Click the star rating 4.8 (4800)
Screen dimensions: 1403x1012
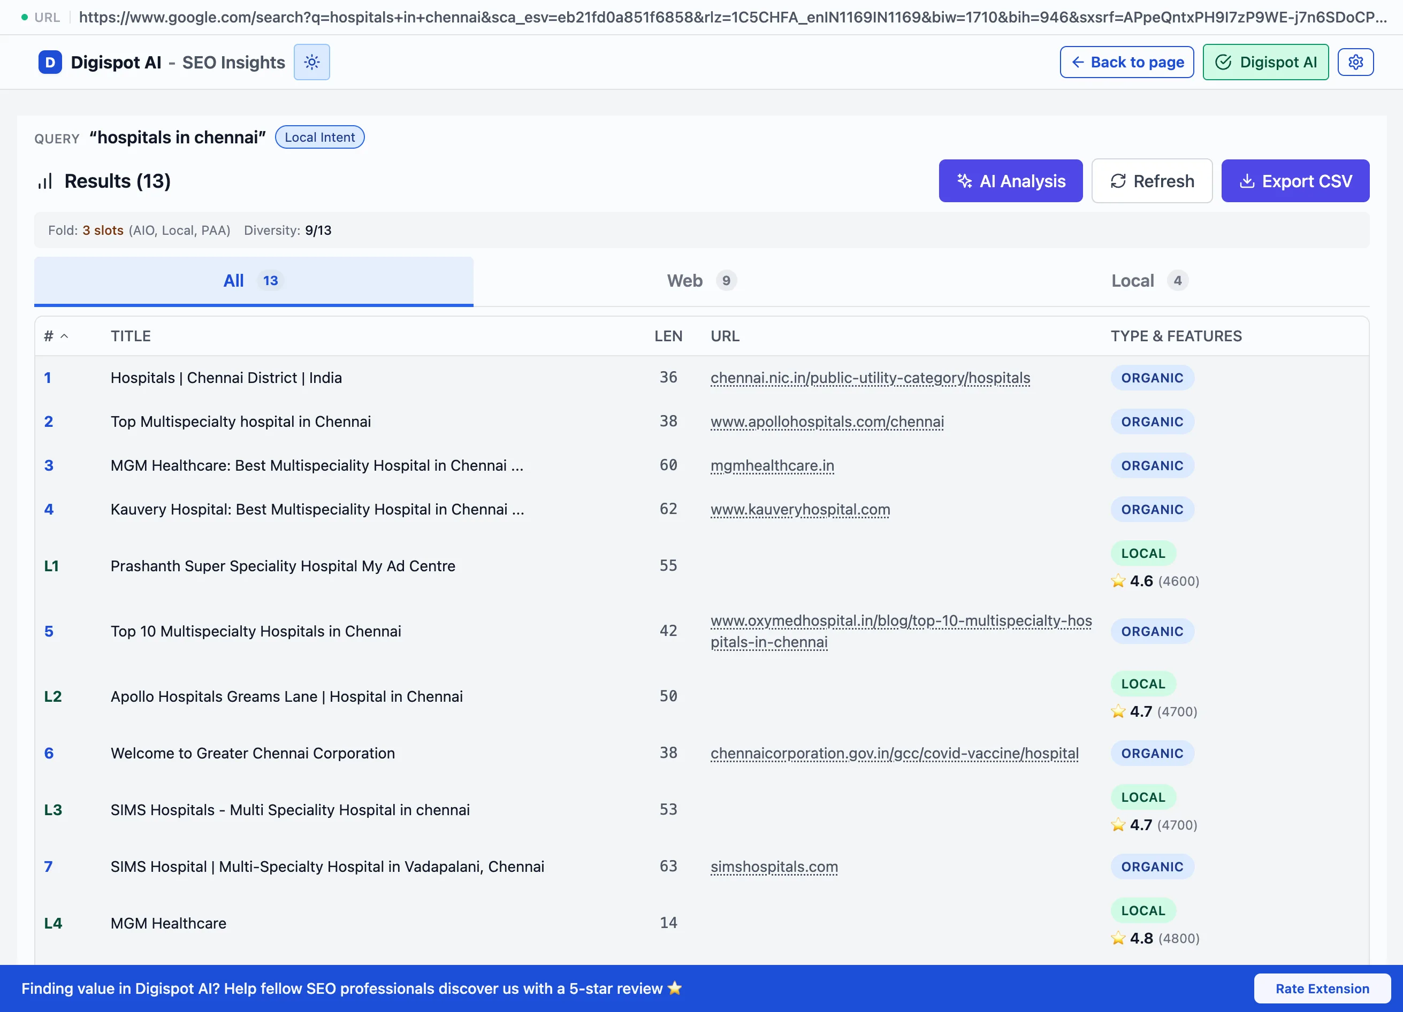pyautogui.click(x=1155, y=938)
